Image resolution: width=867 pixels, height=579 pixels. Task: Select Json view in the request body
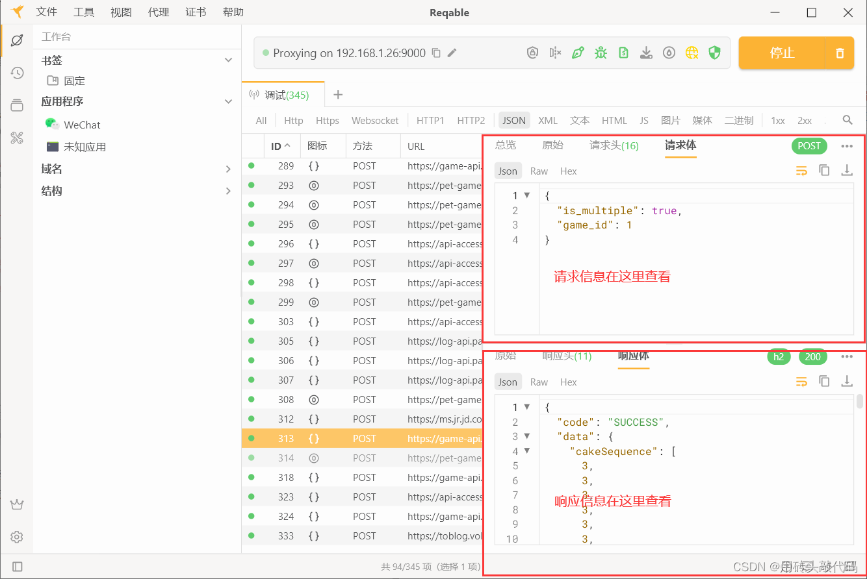[508, 171]
